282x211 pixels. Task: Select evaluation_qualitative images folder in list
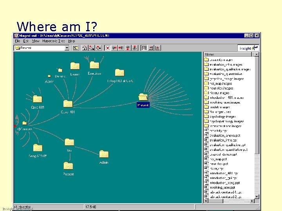pyautogui.click(x=227, y=69)
